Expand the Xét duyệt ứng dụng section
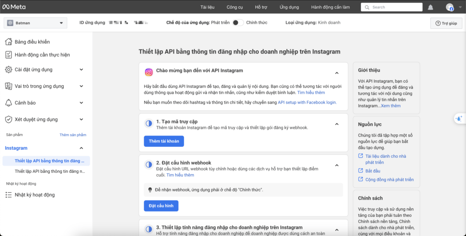Image resolution: width=466 pixels, height=236 pixels. click(x=81, y=119)
